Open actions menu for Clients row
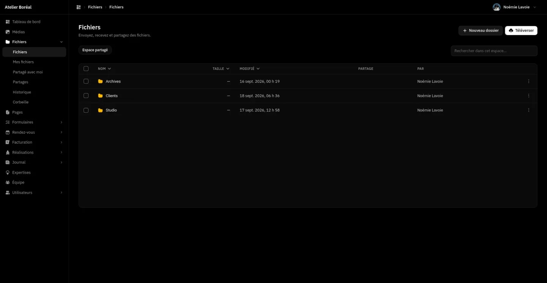Screen dimensions: 547x283 coord(529,96)
